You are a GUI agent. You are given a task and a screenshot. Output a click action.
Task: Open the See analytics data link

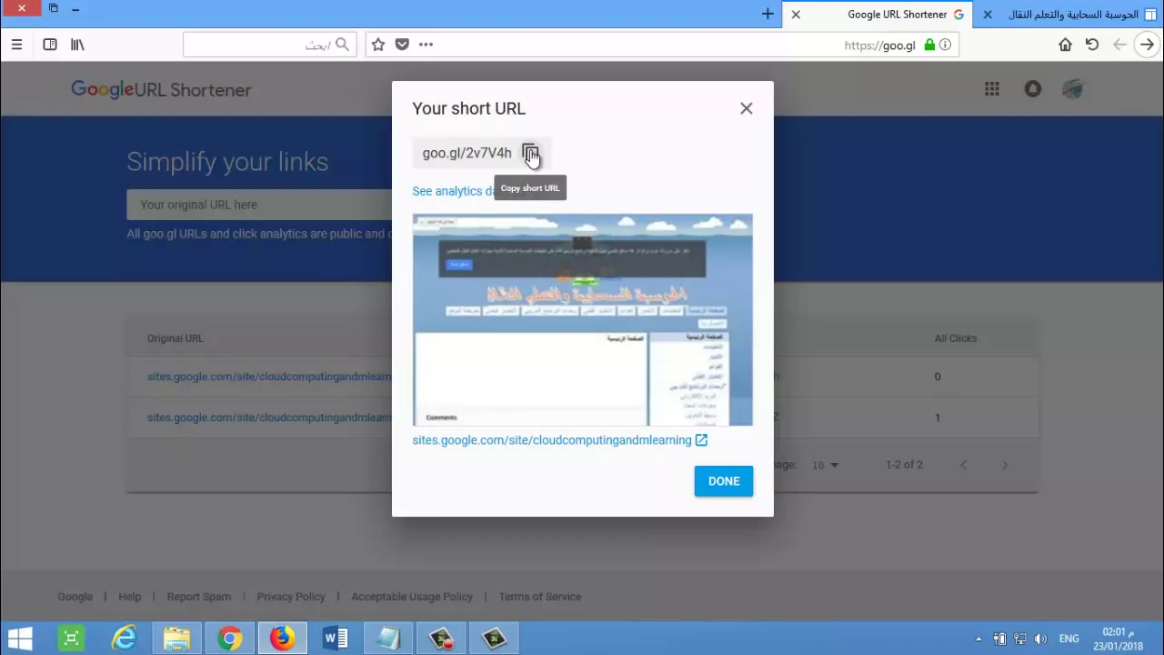453,191
